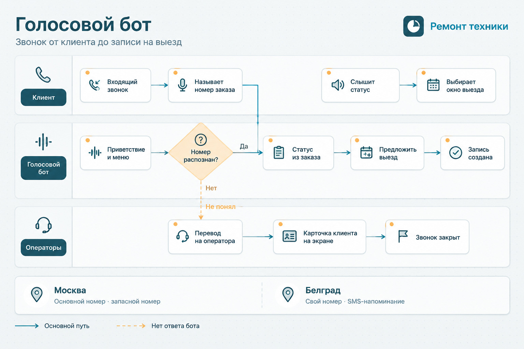Image resolution: width=524 pixels, height=349 pixels.
Task: Click the Приветствие и меню step box
Action: (x=116, y=153)
